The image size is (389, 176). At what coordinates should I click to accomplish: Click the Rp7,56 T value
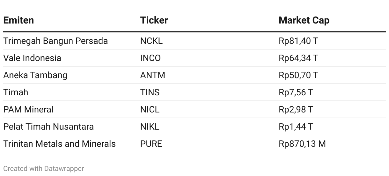point(296,92)
